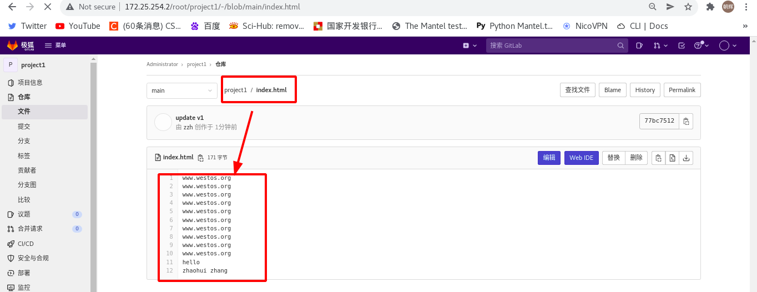Open the user avatar dropdown in navbar
The width and height of the screenshot is (757, 292).
[728, 46]
